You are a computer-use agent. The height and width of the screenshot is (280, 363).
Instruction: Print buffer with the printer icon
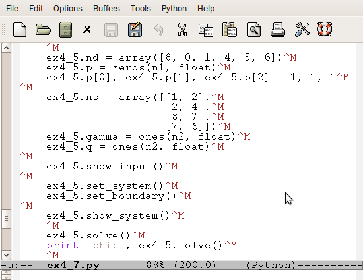278,30
